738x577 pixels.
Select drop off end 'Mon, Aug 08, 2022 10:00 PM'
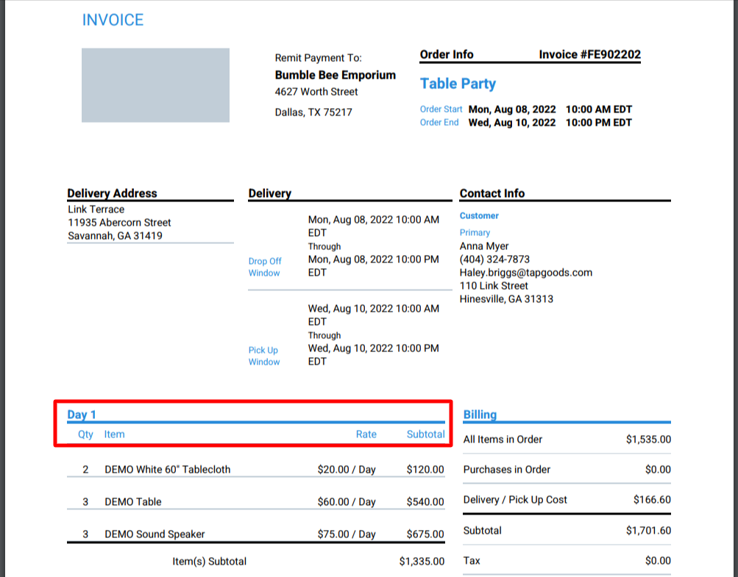(374, 259)
